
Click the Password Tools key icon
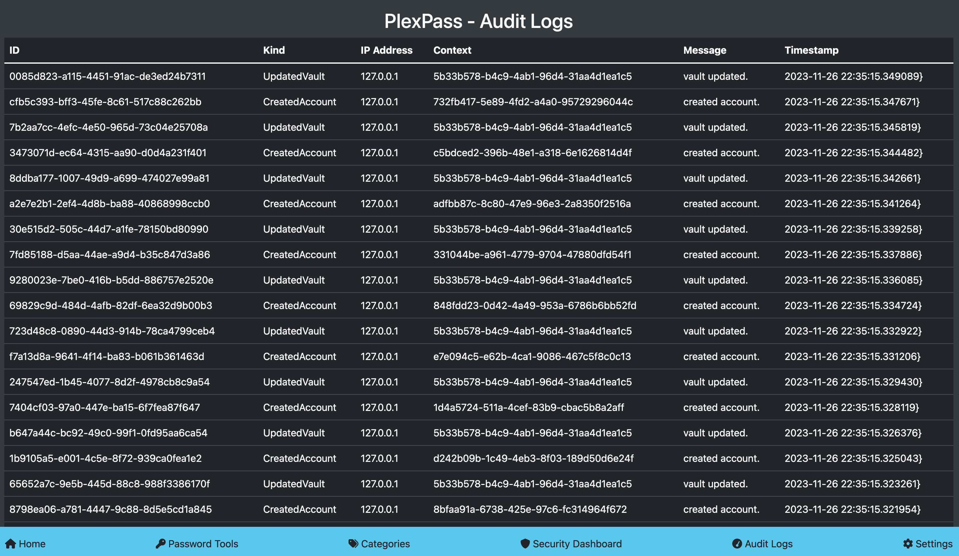point(160,544)
